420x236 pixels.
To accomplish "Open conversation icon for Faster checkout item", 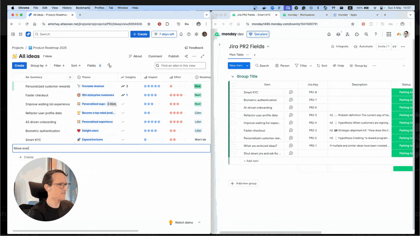I will (291, 131).
